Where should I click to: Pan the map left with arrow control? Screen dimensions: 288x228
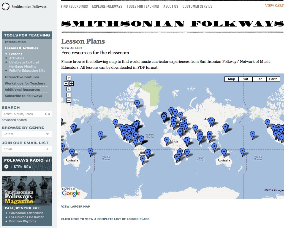click(x=66, y=83)
